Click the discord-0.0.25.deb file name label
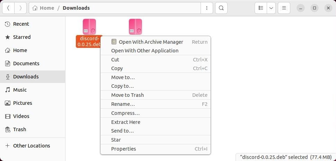 (88, 41)
